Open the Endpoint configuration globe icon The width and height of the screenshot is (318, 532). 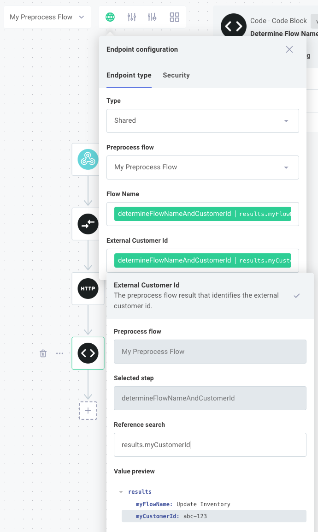click(110, 17)
